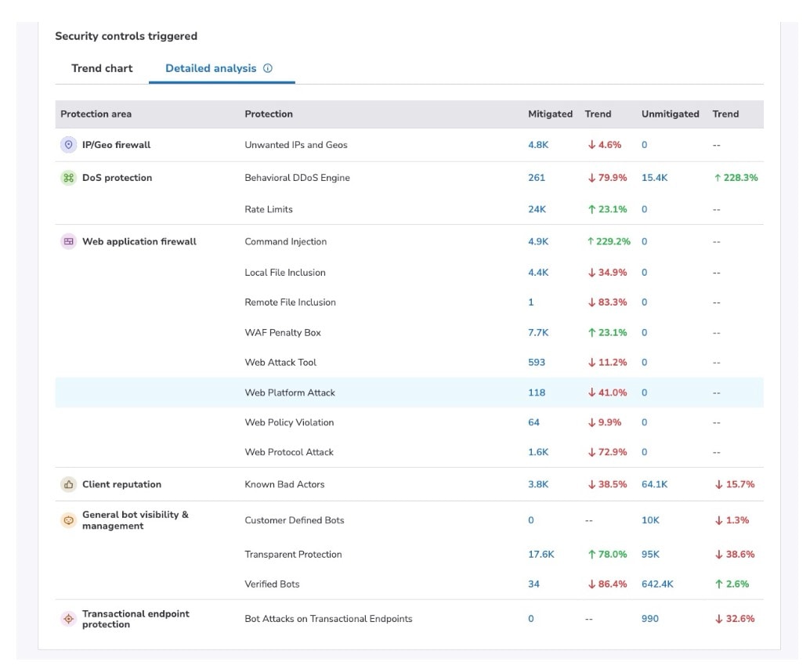The height and width of the screenshot is (669, 810).
Task: Open unmitigated count 64.1K for Known Bad Actors
Action: coord(655,485)
